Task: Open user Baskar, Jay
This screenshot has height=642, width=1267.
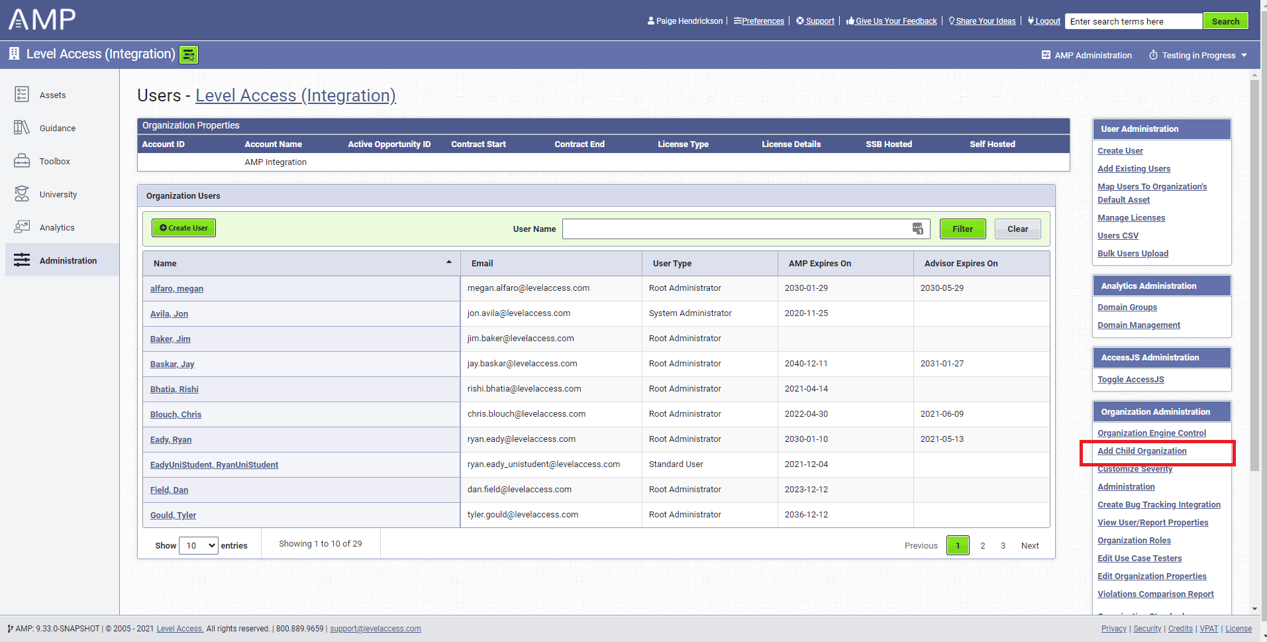Action: (x=172, y=364)
